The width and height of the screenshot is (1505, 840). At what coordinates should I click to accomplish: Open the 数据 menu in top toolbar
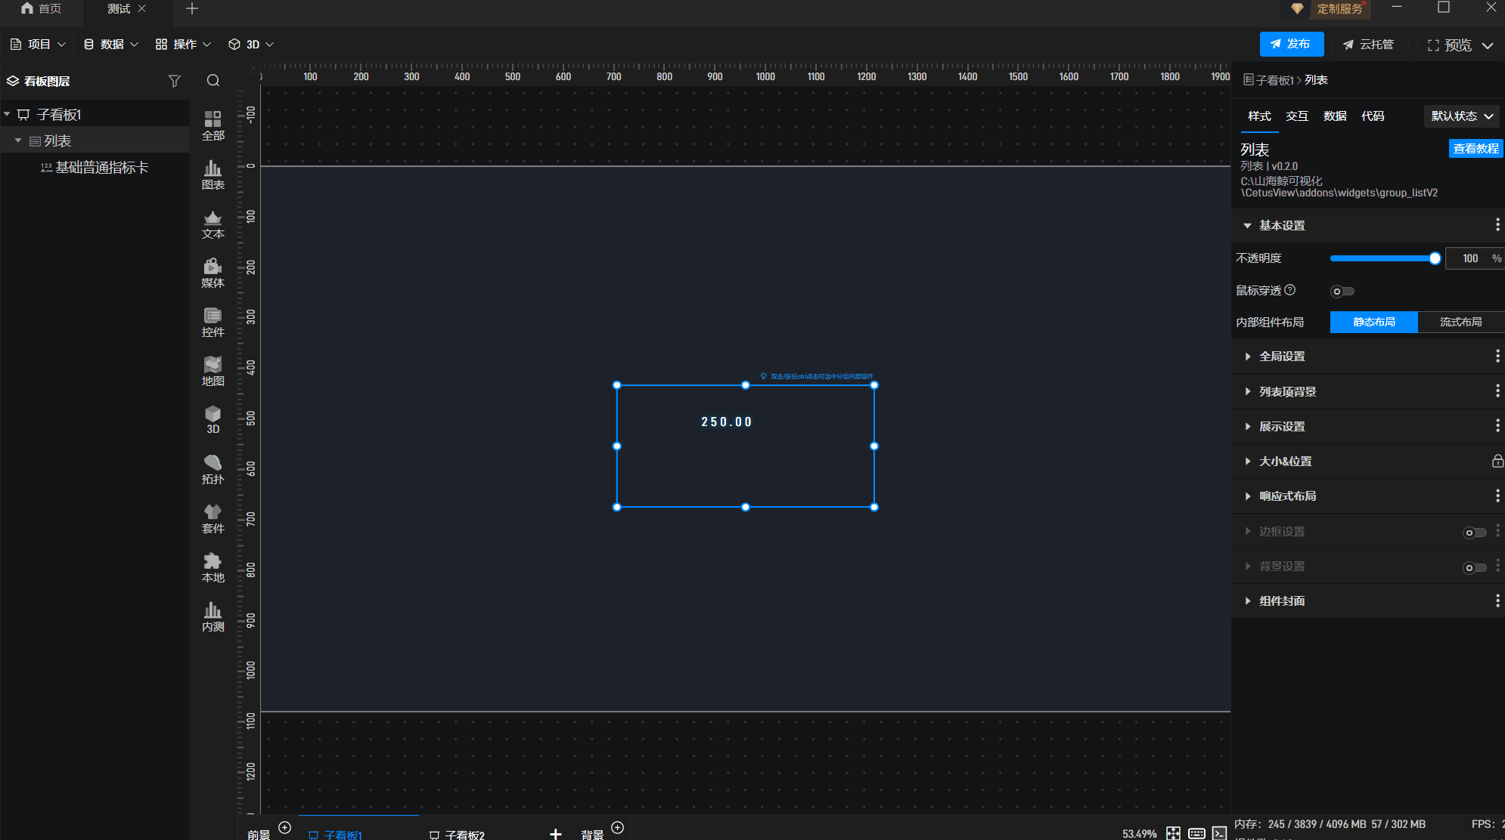pos(110,45)
